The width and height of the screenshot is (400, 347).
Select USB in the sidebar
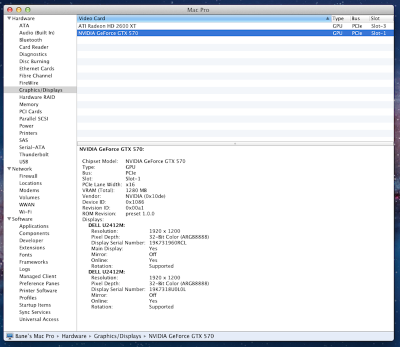click(23, 161)
